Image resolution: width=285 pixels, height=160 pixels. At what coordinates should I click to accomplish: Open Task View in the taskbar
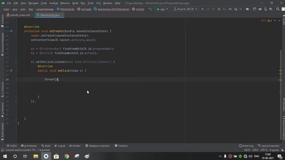25,156
